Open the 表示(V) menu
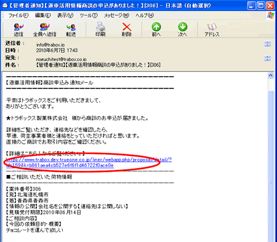This screenshot has height=242, width=277. click(65, 15)
